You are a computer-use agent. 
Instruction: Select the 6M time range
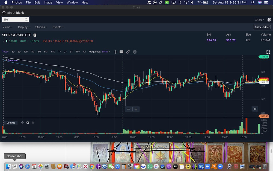(x=46, y=52)
